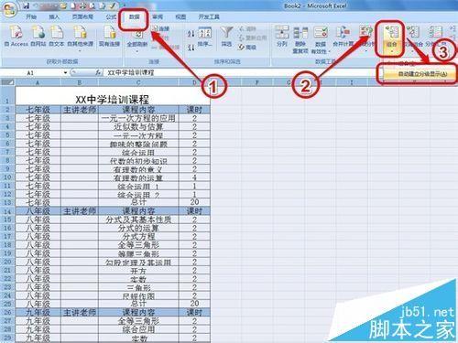Click 删除重复项 remove duplicates icon
Viewport: 458px width, 343px height.
pyautogui.click(x=300, y=32)
